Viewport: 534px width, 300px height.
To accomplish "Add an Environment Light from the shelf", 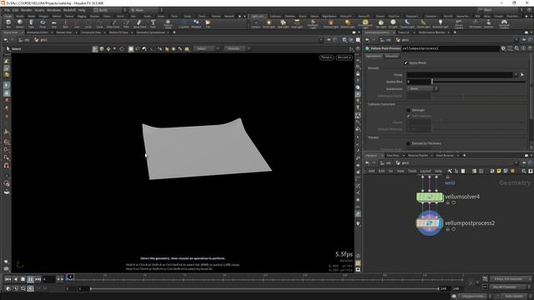I will tap(365, 24).
